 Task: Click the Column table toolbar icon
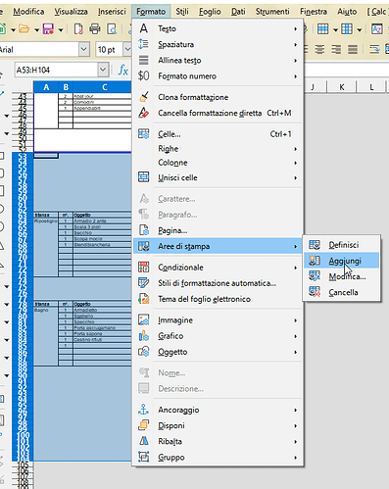[347, 29]
